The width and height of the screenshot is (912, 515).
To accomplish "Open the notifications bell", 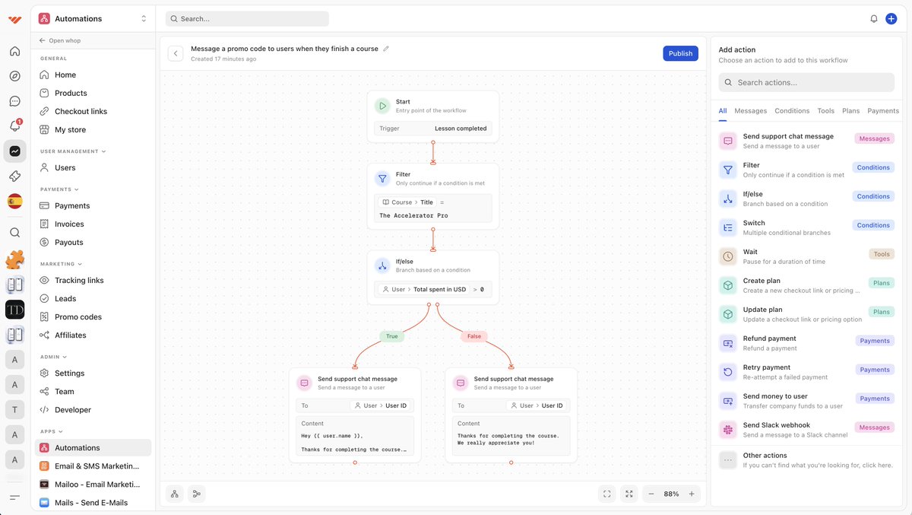I will (873, 18).
